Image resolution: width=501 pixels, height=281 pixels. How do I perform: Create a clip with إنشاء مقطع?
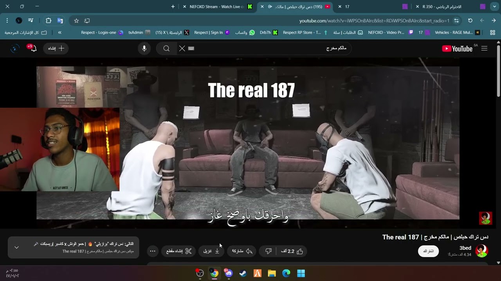[x=178, y=251]
